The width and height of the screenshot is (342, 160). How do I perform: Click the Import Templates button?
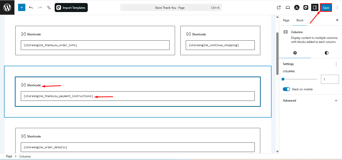[71, 7]
